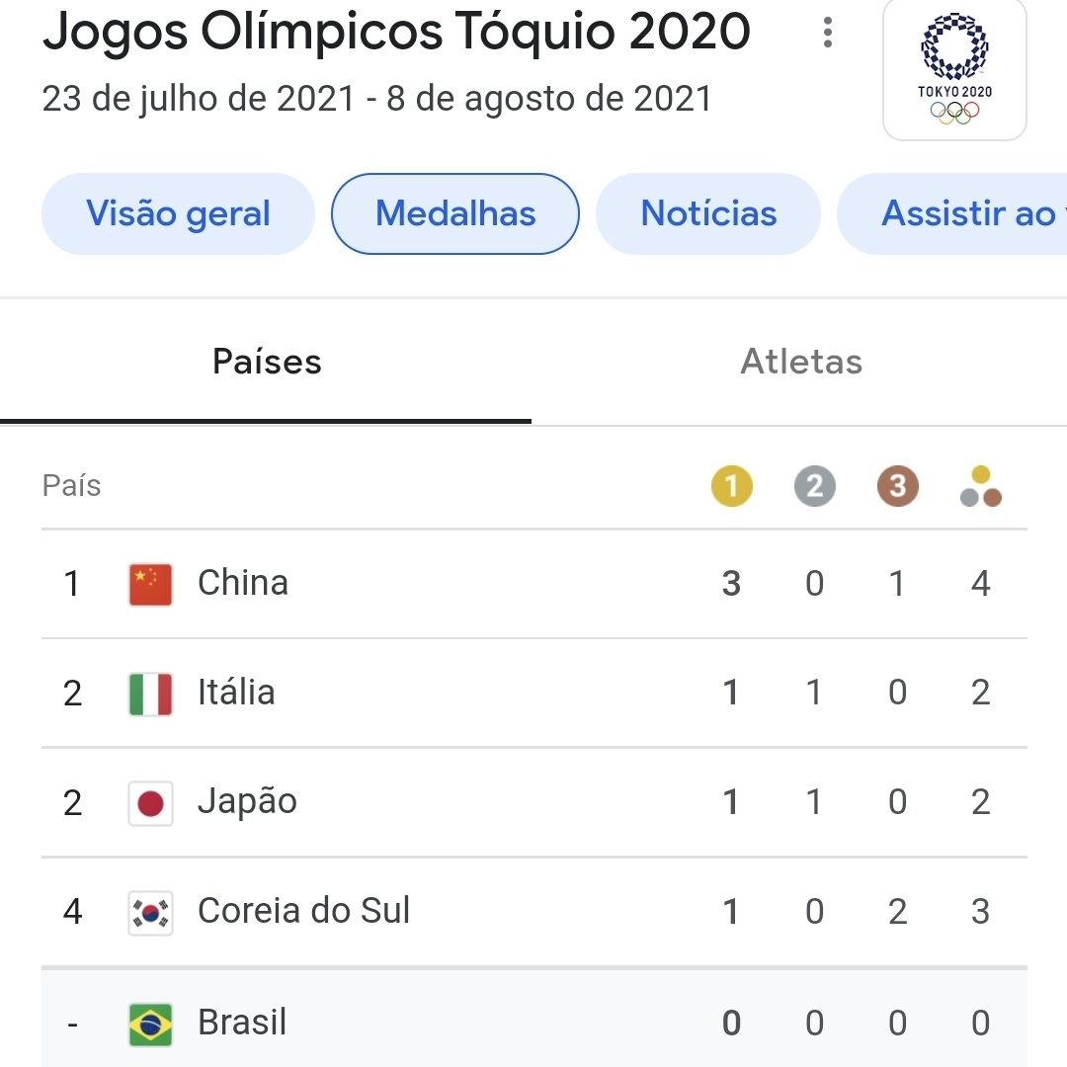This screenshot has height=1067, width=1067.
Task: Click the Japan flag icon
Action: [x=150, y=803]
